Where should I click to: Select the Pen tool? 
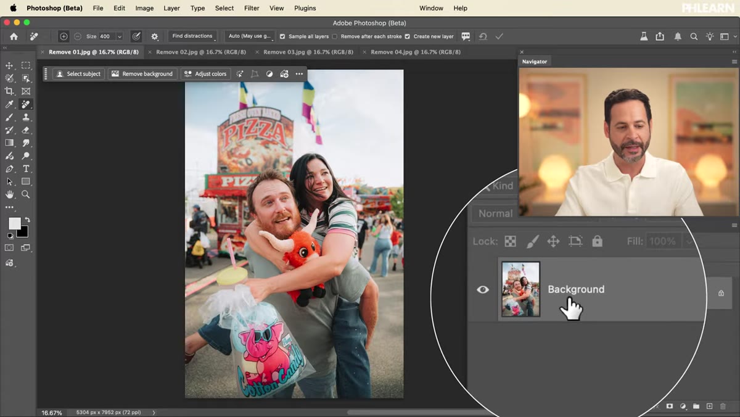pos(9,169)
